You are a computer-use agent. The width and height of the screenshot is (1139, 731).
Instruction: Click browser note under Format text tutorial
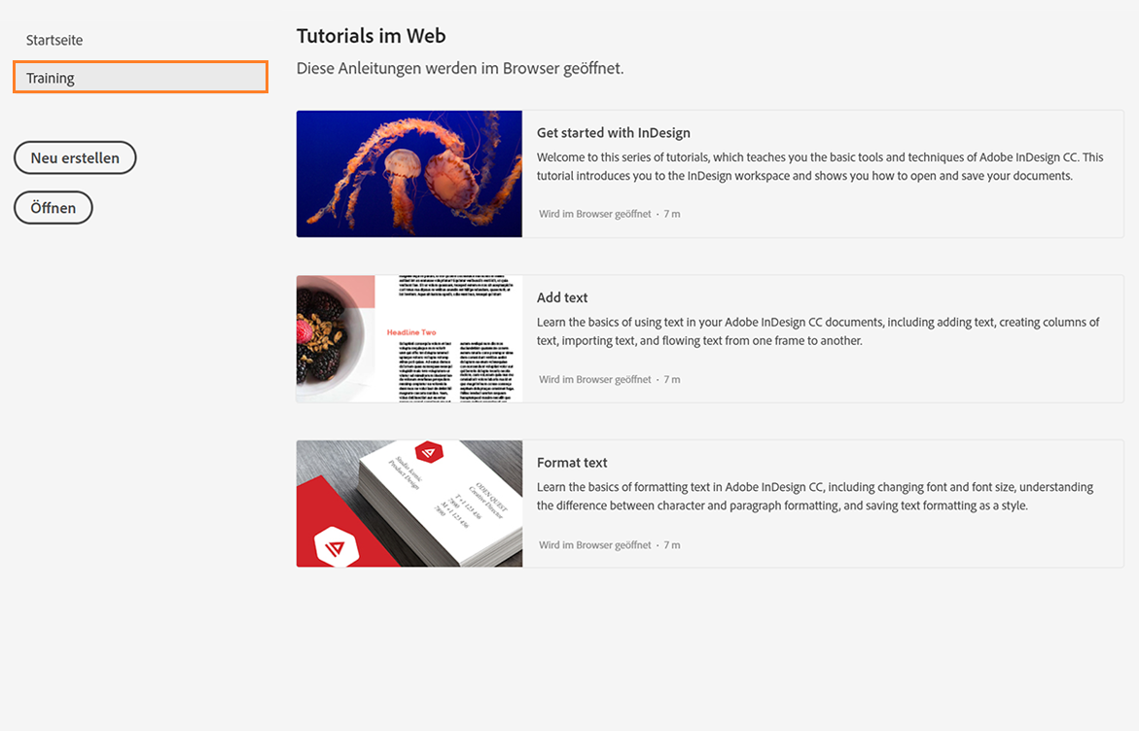(594, 545)
